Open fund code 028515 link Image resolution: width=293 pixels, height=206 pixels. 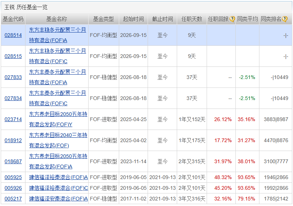coord(13,56)
